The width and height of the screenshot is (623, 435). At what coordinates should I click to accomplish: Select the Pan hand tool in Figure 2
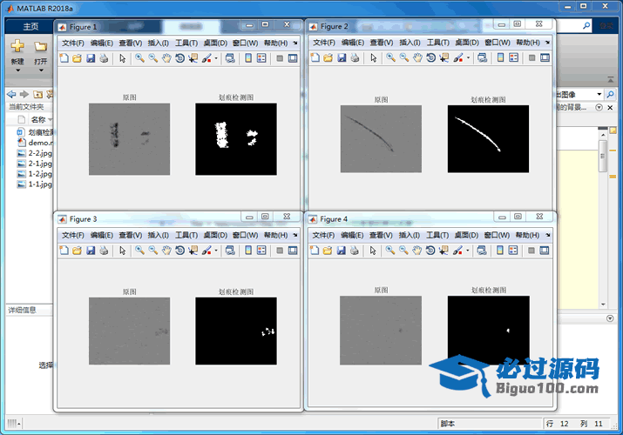pos(416,58)
